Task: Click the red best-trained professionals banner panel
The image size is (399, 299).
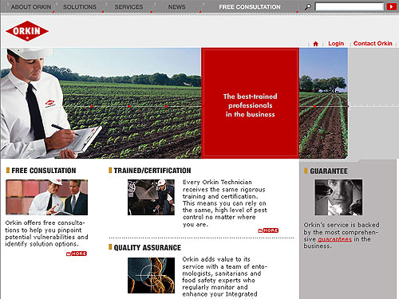Action: pyautogui.click(x=250, y=103)
